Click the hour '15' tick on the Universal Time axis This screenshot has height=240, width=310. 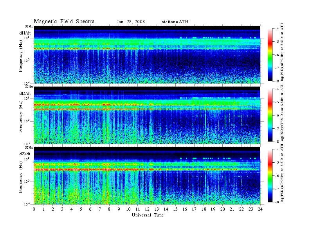175,209
